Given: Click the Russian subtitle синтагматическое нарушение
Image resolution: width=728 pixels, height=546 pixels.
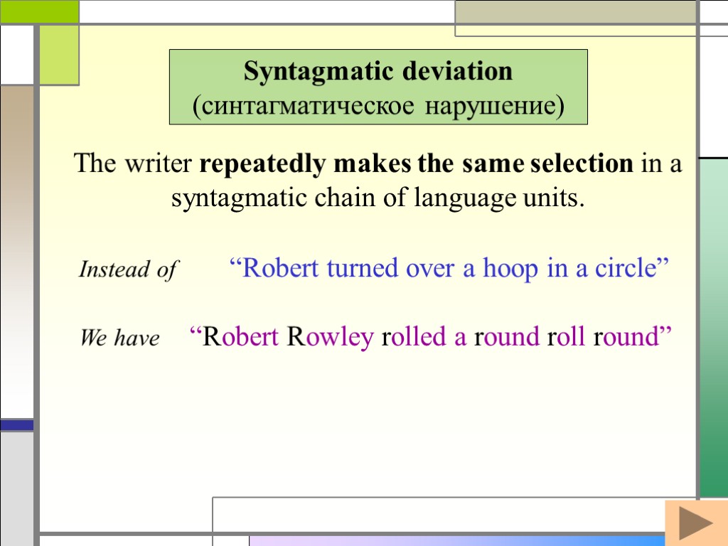Looking at the screenshot, I should (x=378, y=105).
